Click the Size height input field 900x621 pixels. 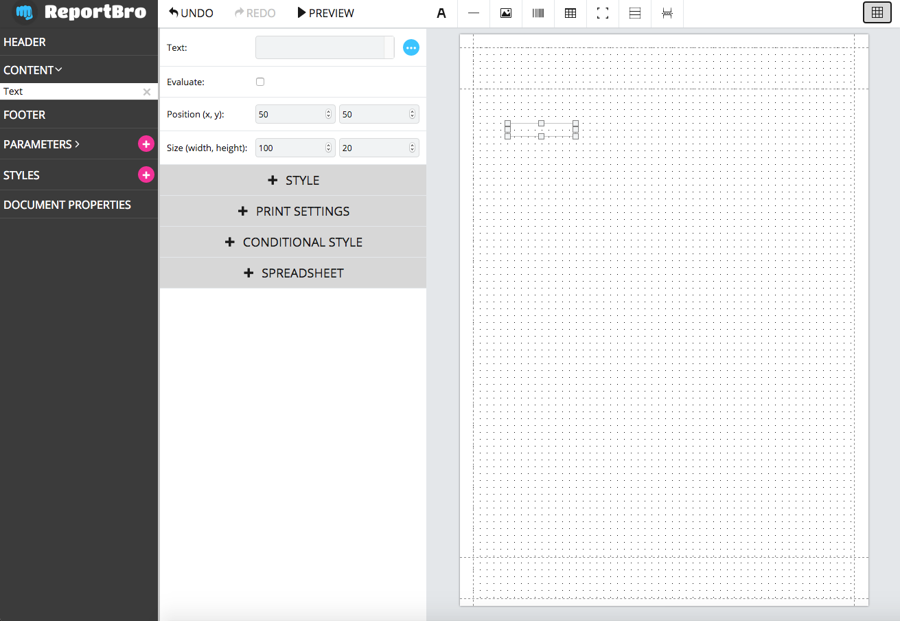click(x=379, y=148)
